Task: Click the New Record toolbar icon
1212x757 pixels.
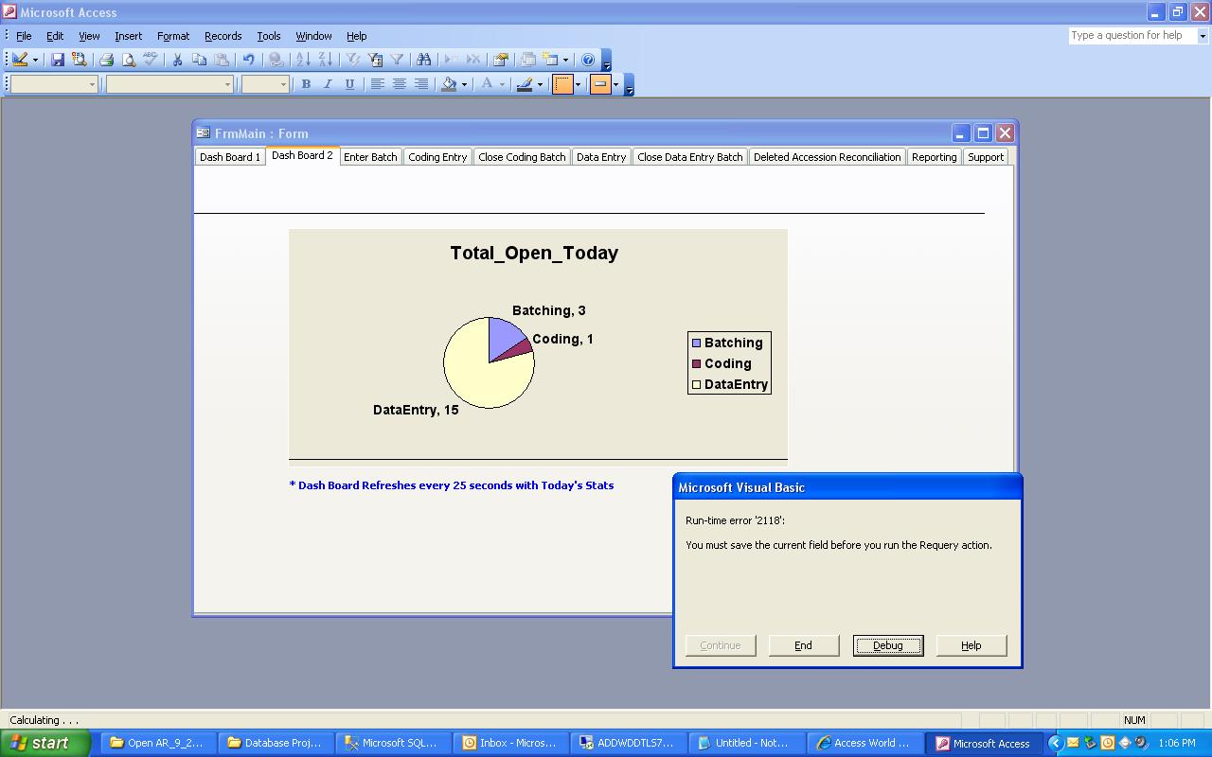Action: click(451, 60)
